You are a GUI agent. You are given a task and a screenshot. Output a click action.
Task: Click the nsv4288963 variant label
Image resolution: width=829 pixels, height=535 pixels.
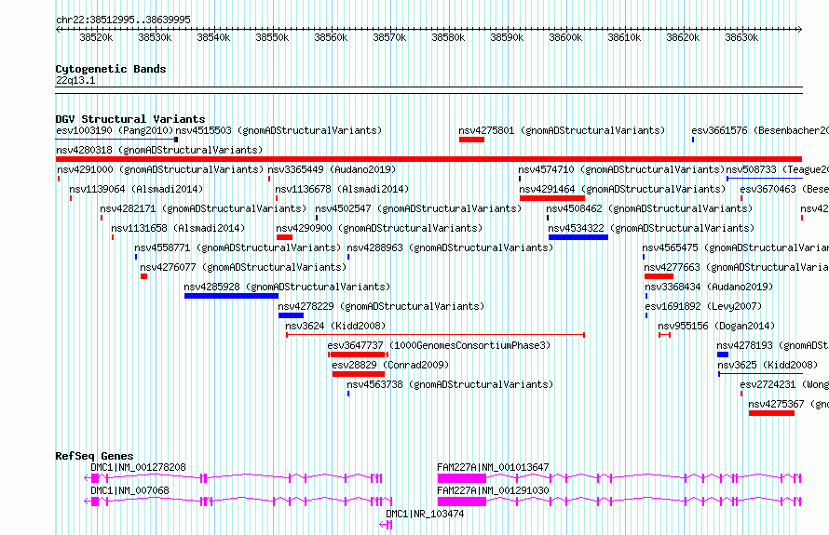(x=450, y=247)
